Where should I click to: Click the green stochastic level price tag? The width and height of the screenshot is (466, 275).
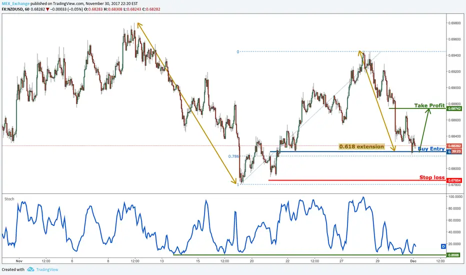tap(453, 255)
